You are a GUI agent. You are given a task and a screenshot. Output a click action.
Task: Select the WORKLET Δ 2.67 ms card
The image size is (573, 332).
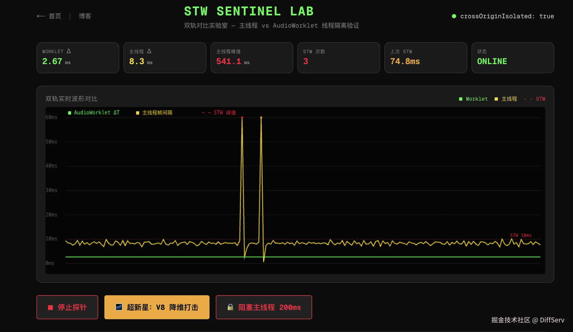click(78, 58)
